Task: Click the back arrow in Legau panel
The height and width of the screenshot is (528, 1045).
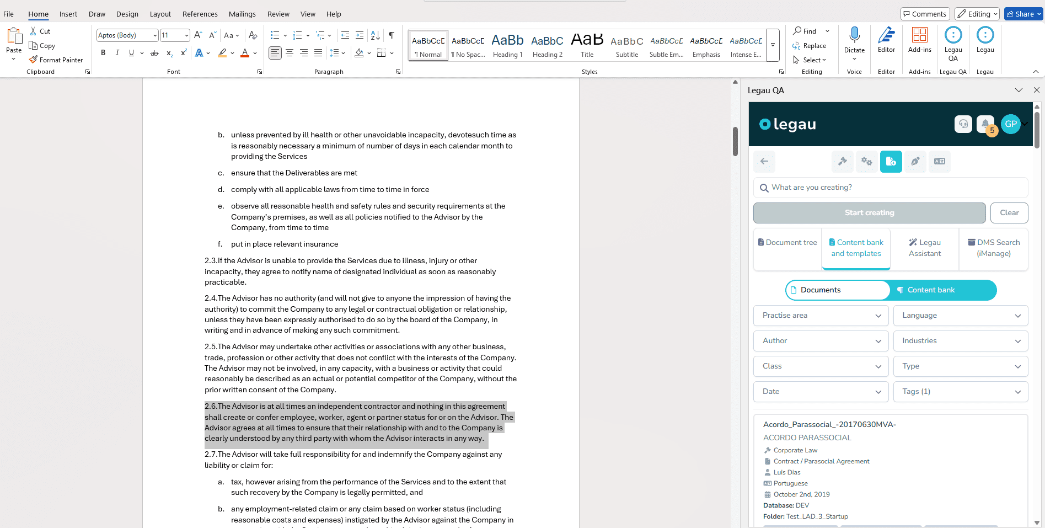Action: tap(764, 161)
